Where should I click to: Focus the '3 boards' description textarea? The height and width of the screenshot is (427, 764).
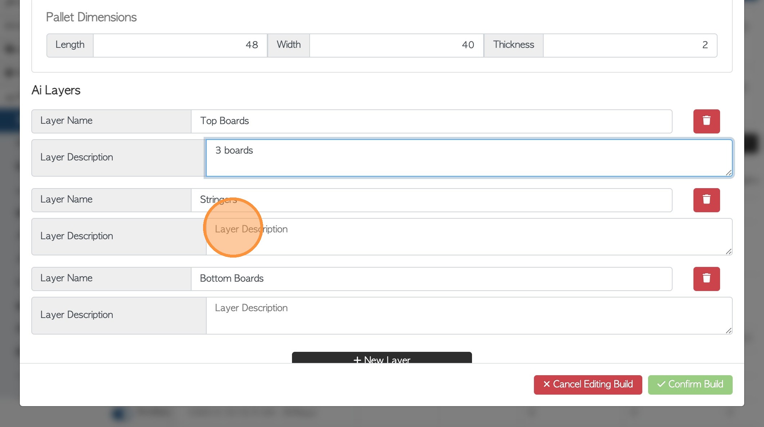pos(468,158)
